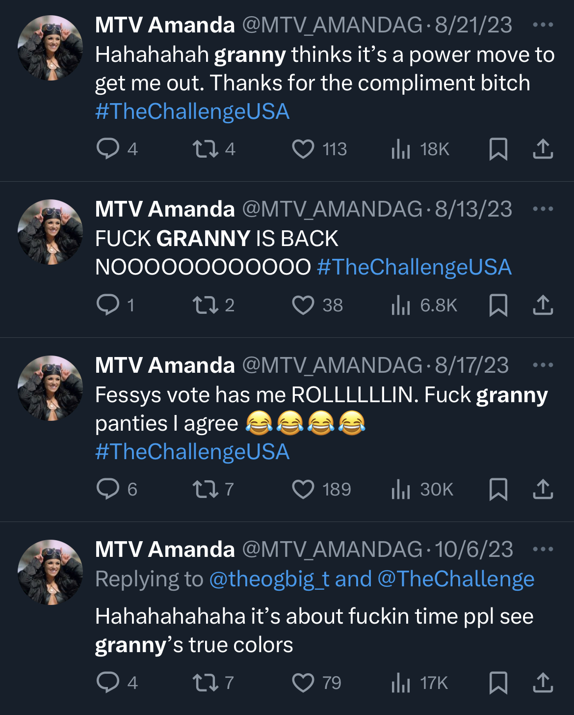This screenshot has height=715, width=574.
Task: Open more options on the 10/6/23 tweet
Action: 543,549
